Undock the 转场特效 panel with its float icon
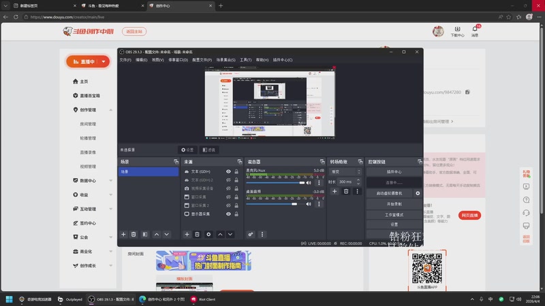Image resolution: width=545 pixels, height=306 pixels. [x=360, y=162]
